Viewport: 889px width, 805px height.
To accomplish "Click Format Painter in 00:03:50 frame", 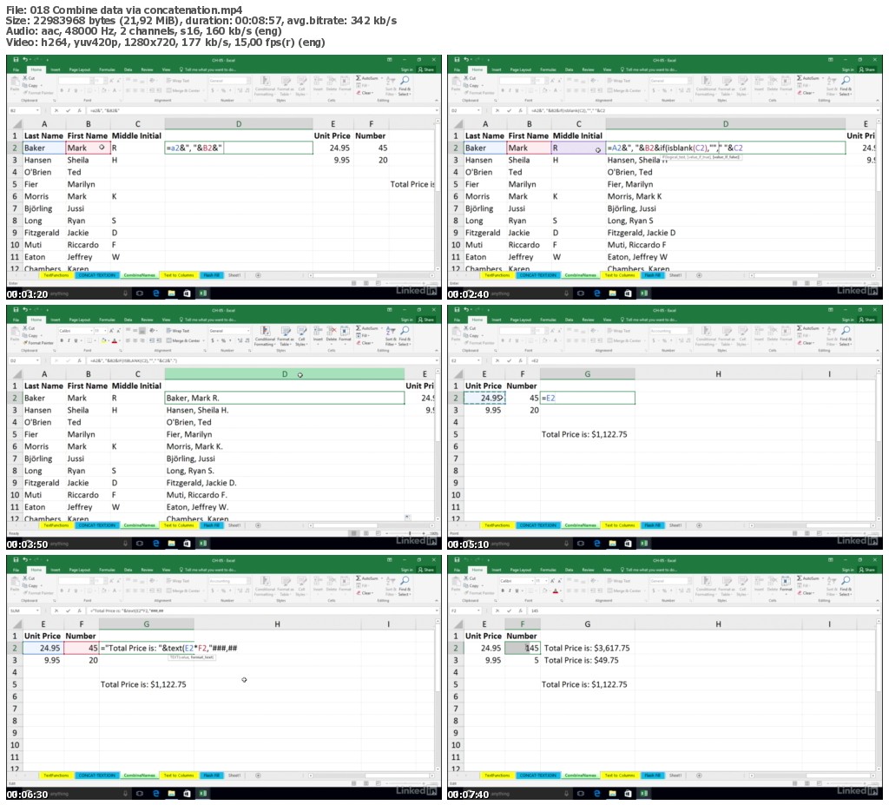I will 38,343.
